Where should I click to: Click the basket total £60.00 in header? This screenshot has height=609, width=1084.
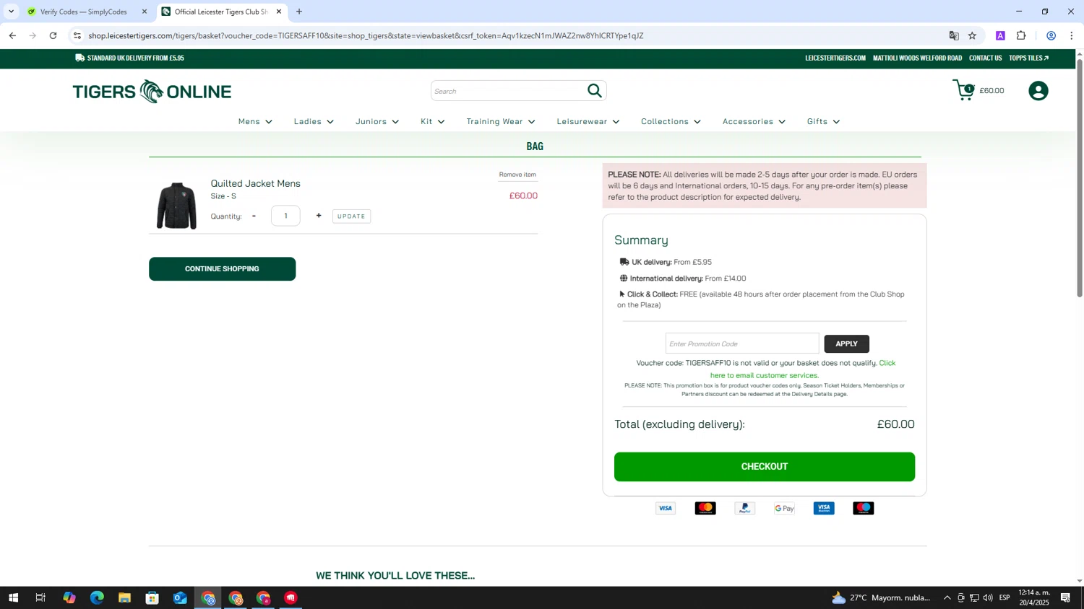coord(991,91)
